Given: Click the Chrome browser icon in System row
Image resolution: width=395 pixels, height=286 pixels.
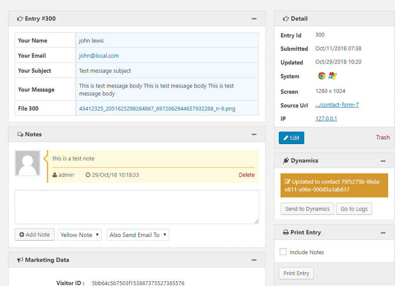Looking at the screenshot, I should pyautogui.click(x=322, y=76).
